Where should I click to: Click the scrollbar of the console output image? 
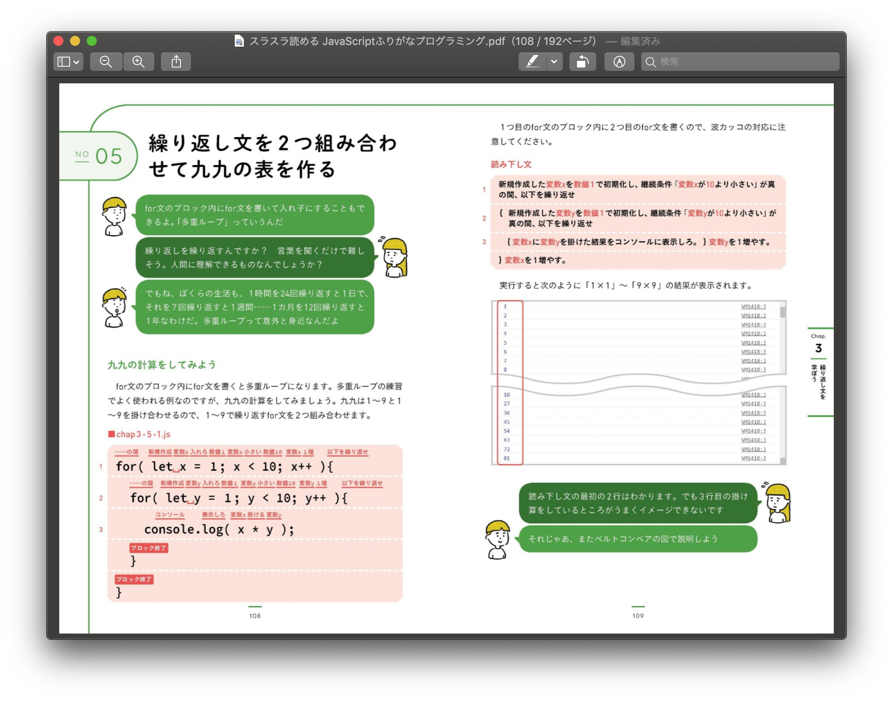(x=783, y=313)
